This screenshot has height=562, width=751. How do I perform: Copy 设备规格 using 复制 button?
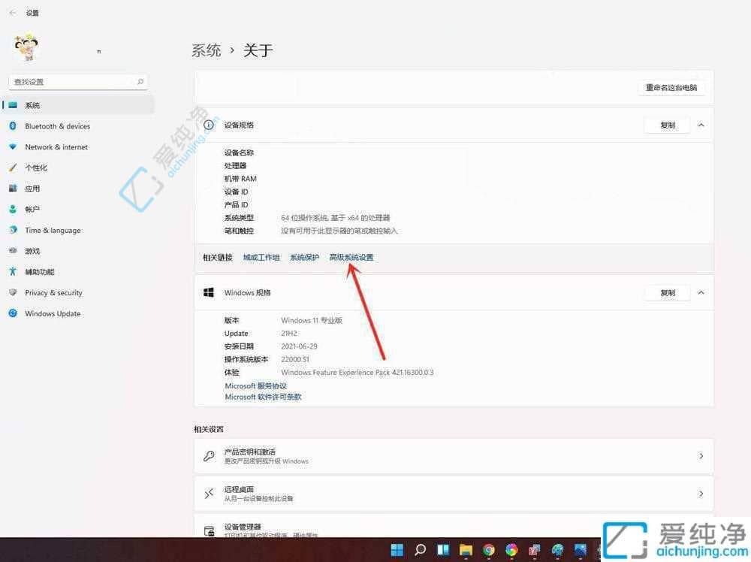(x=668, y=125)
